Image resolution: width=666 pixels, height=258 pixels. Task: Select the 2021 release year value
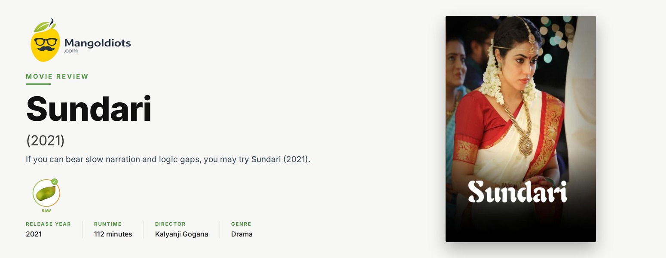click(x=34, y=234)
